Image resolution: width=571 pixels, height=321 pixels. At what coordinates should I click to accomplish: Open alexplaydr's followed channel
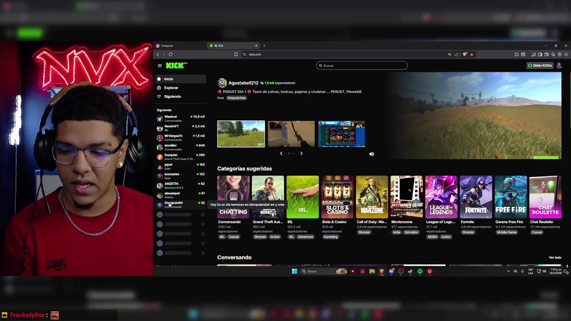[x=181, y=195]
